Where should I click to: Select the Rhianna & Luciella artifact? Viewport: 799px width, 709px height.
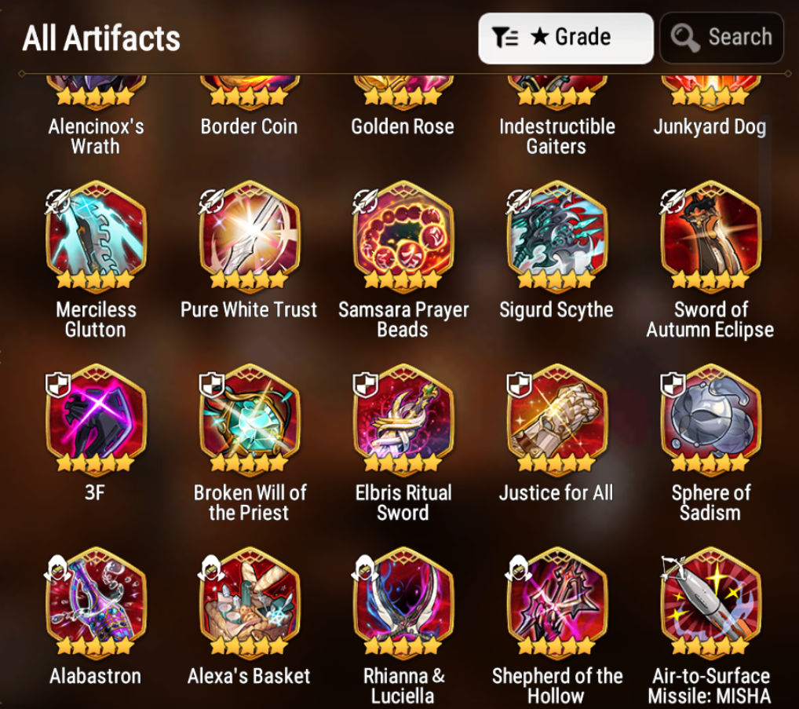pyautogui.click(x=403, y=604)
